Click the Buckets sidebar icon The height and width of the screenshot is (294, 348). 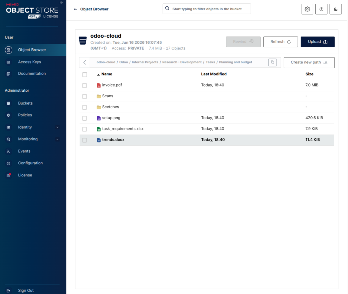[8, 103]
